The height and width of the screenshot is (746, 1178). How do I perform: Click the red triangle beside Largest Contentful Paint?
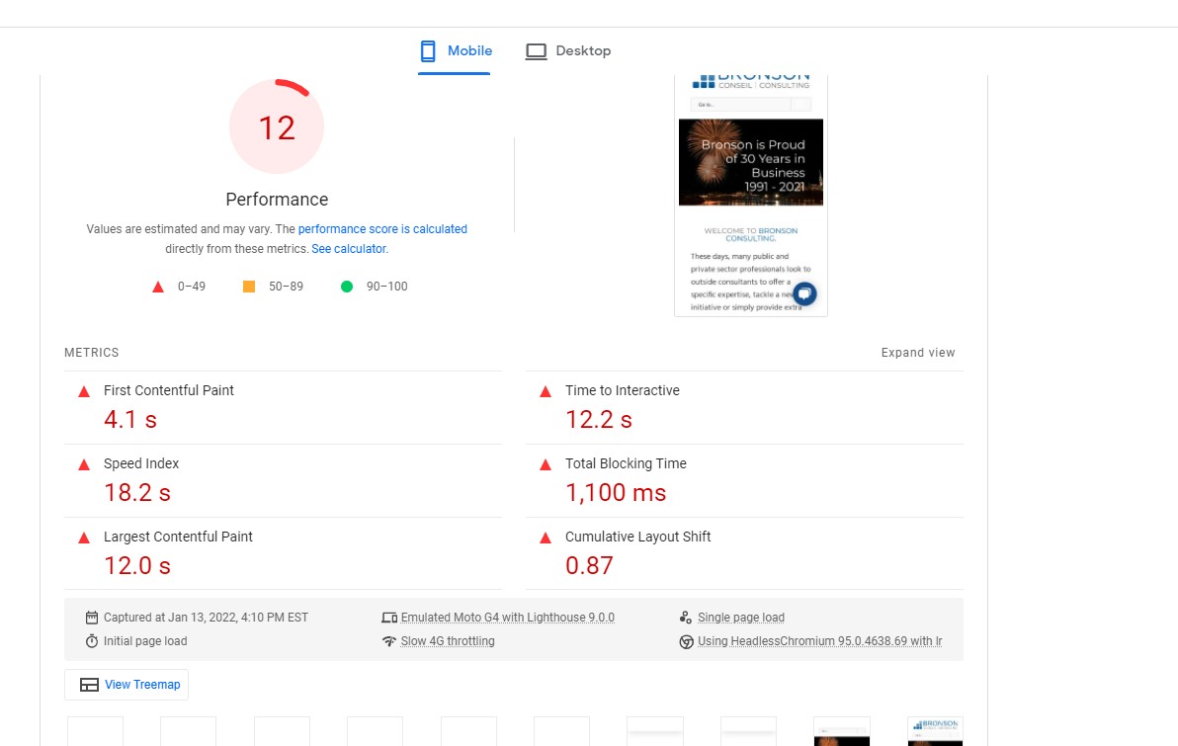click(84, 538)
